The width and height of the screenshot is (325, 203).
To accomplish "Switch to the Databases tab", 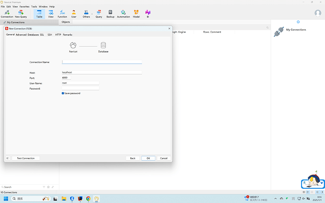I will point(33,35).
